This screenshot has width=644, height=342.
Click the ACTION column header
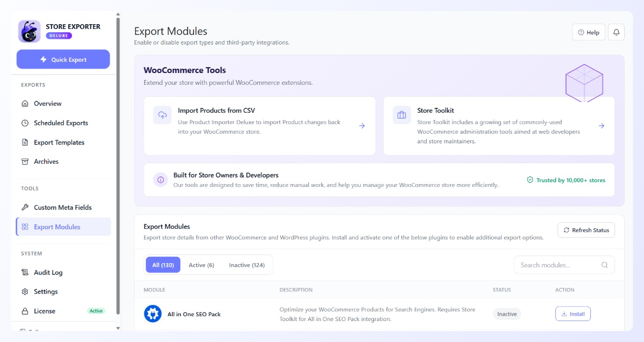565,290
